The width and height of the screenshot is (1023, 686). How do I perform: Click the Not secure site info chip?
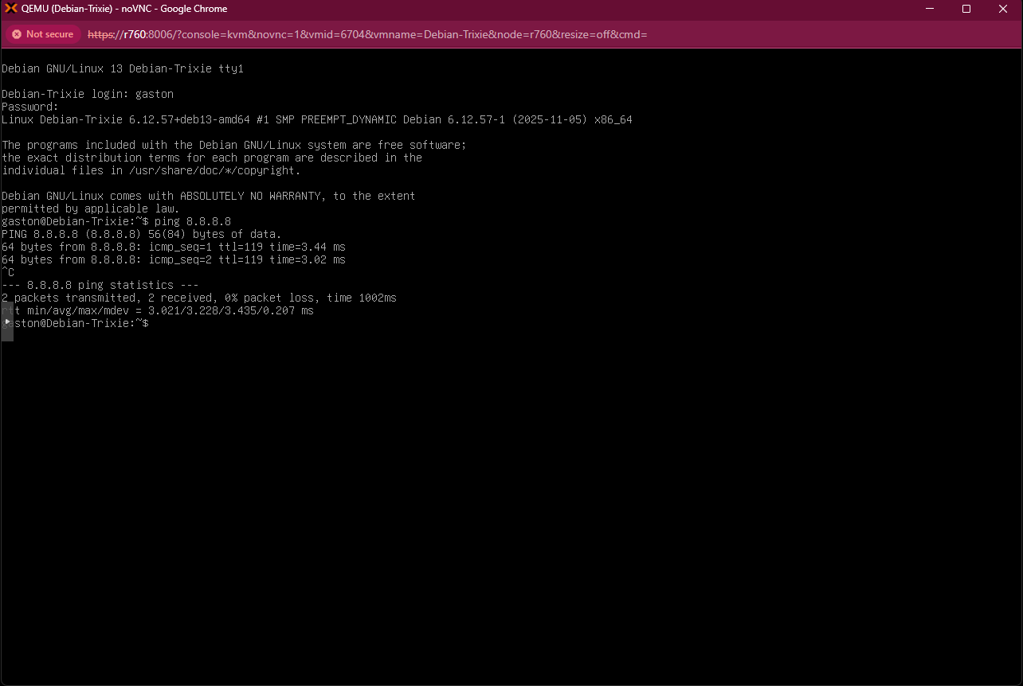pyautogui.click(x=42, y=34)
